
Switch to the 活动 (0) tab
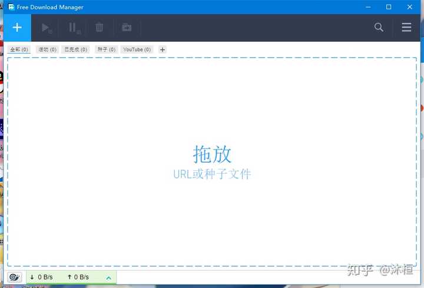(x=47, y=50)
